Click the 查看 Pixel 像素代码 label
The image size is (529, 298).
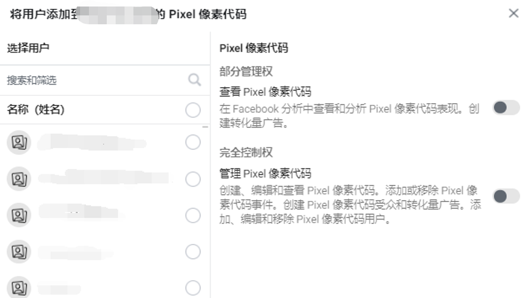pyautogui.click(x=265, y=92)
